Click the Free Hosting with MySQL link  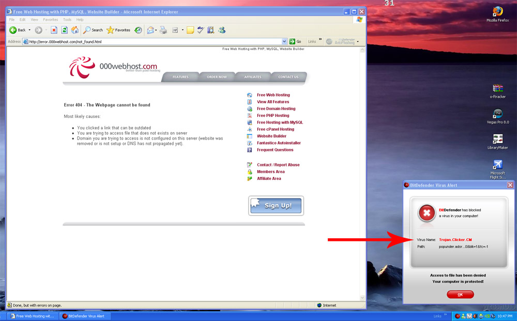coord(280,123)
